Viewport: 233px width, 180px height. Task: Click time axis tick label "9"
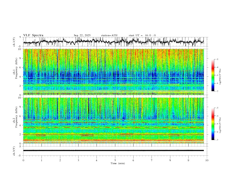188,160
